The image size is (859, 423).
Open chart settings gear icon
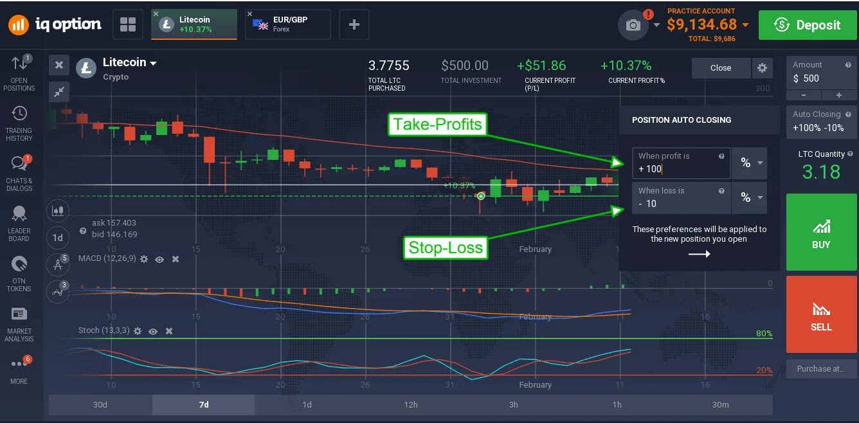[762, 67]
